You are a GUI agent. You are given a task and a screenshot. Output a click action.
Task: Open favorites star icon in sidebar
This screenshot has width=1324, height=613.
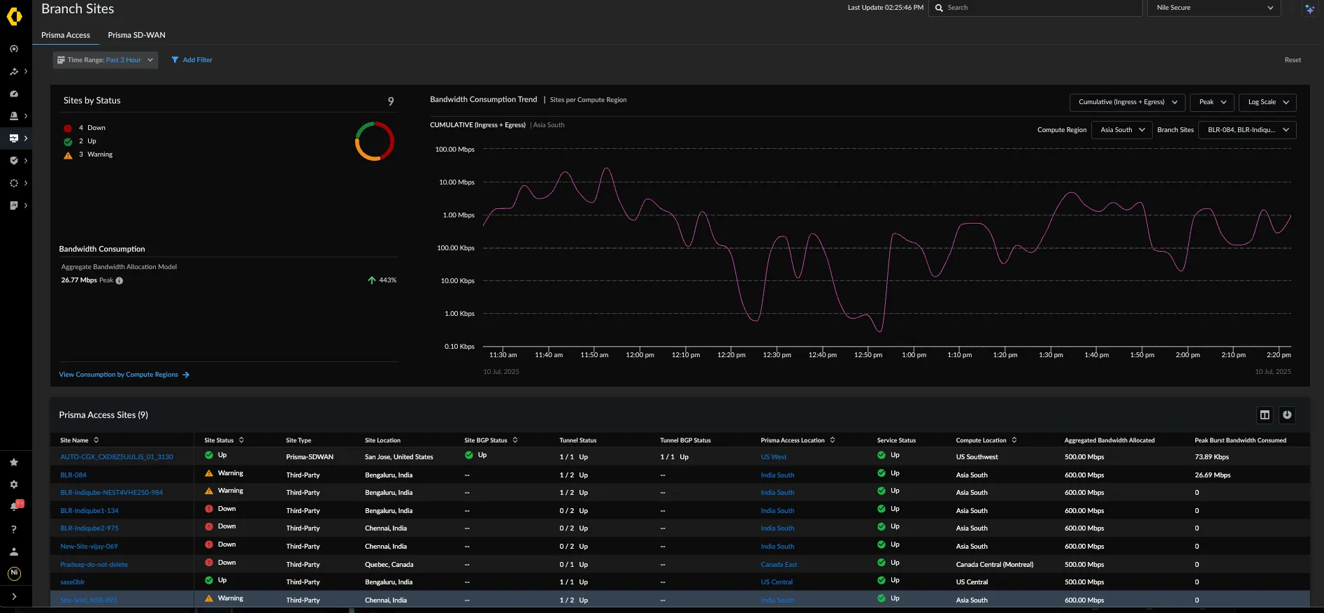click(14, 462)
